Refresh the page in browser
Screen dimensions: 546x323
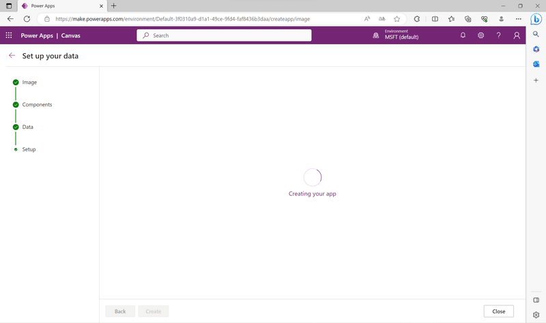27,19
